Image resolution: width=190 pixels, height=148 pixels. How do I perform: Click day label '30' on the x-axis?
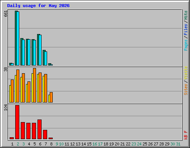pos(173,144)
